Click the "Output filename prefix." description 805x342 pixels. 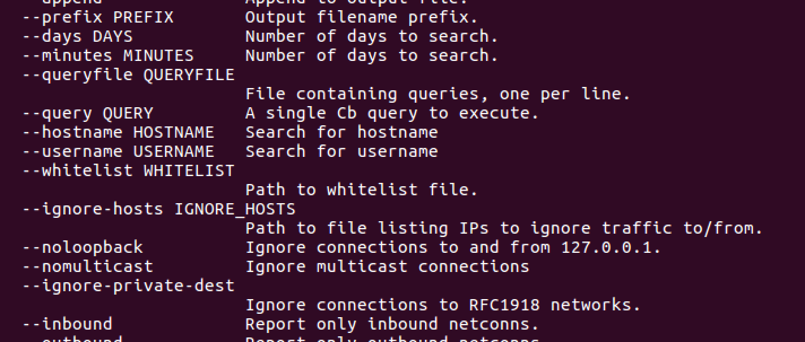[x=362, y=17]
